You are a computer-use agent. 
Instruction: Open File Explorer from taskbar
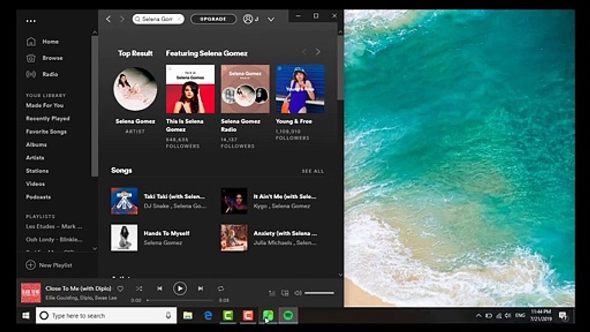(188, 316)
